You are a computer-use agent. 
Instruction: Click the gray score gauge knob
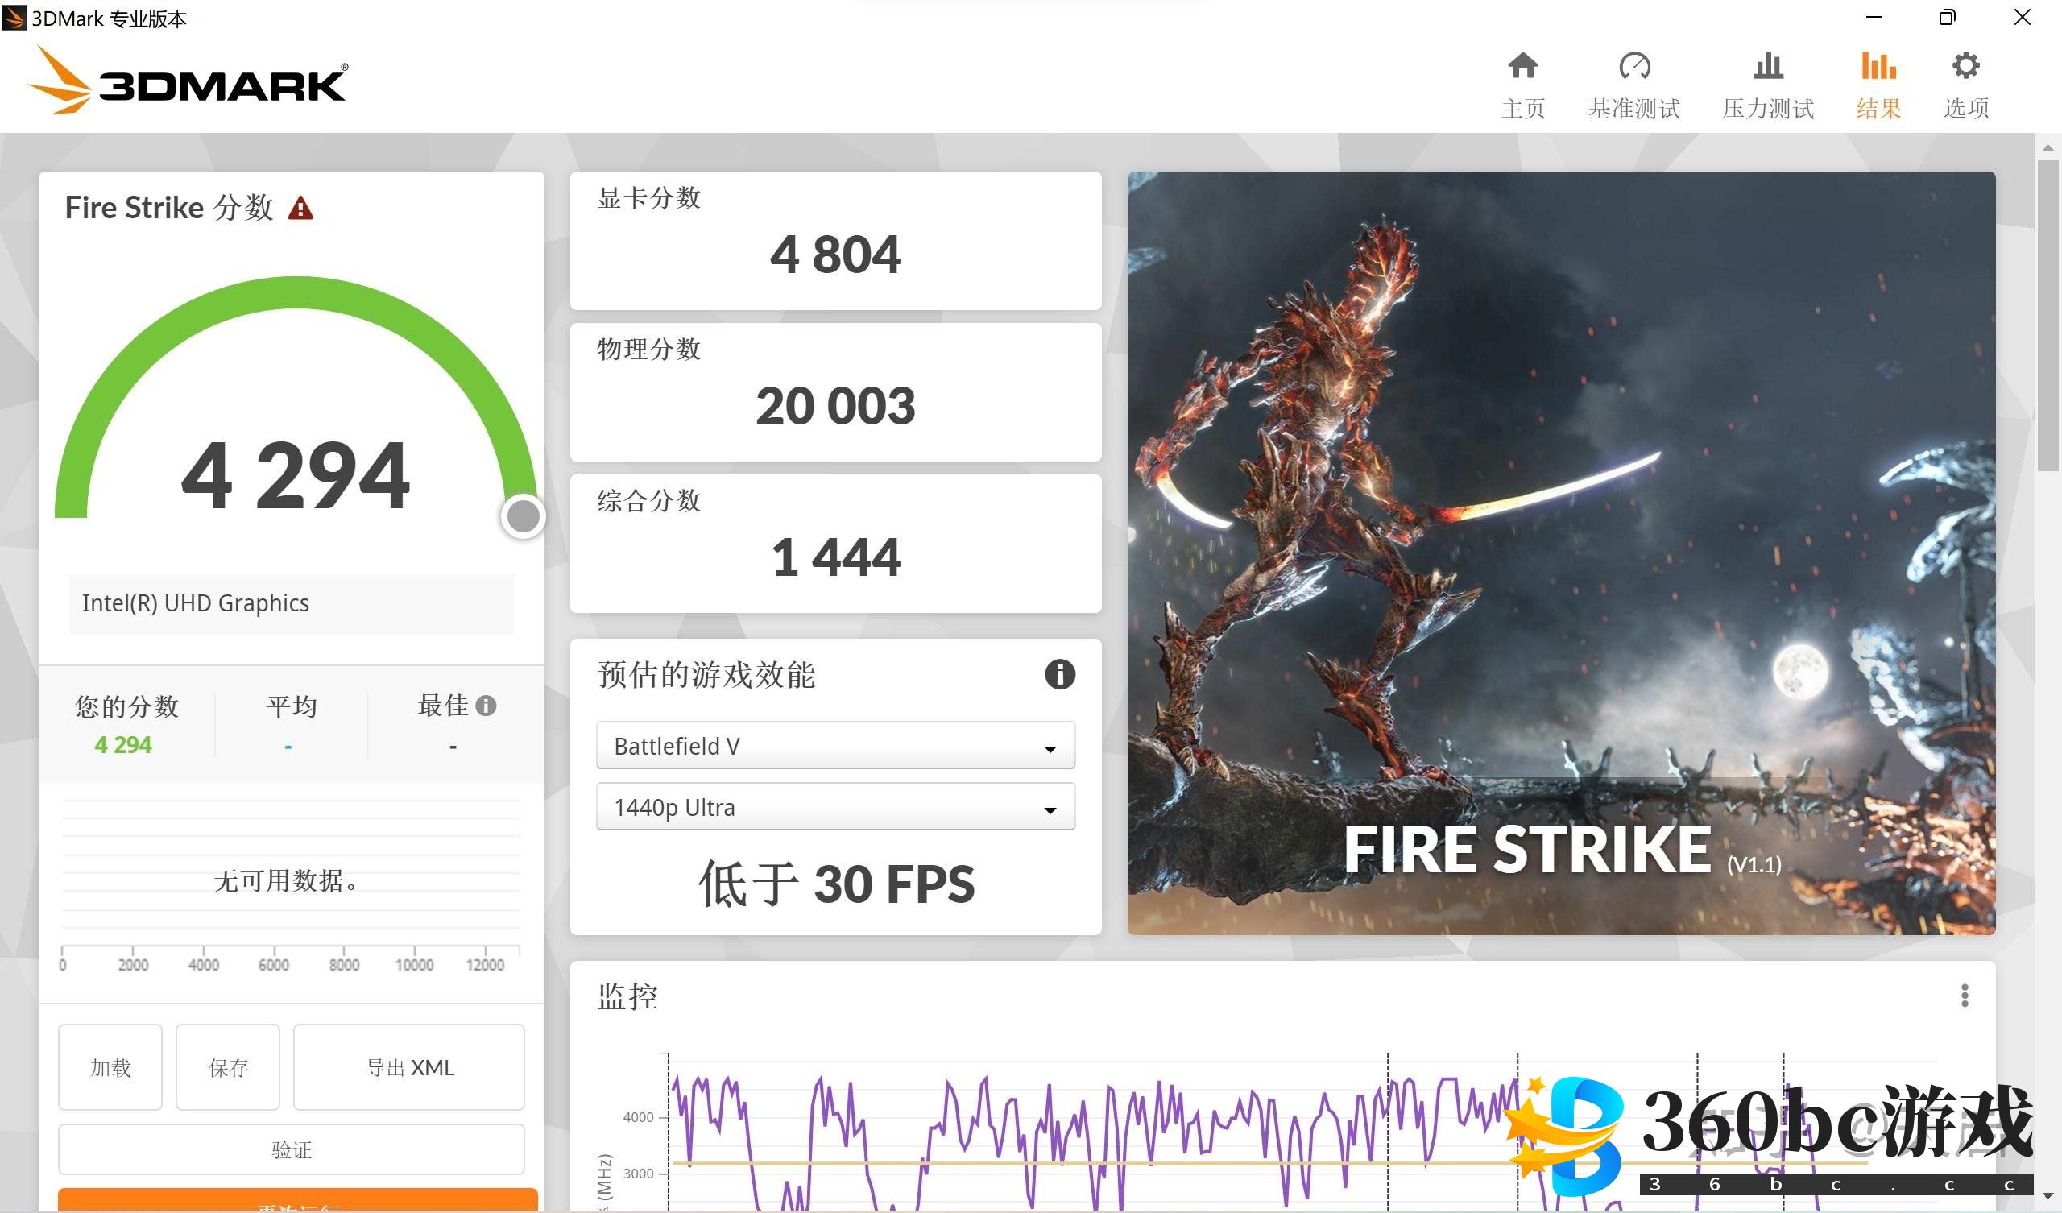tap(523, 516)
